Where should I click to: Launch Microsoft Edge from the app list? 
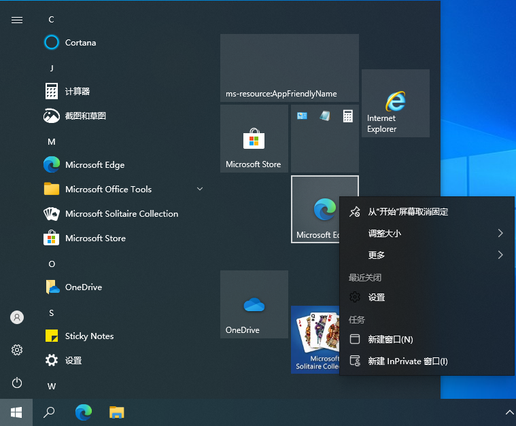tap(124, 164)
